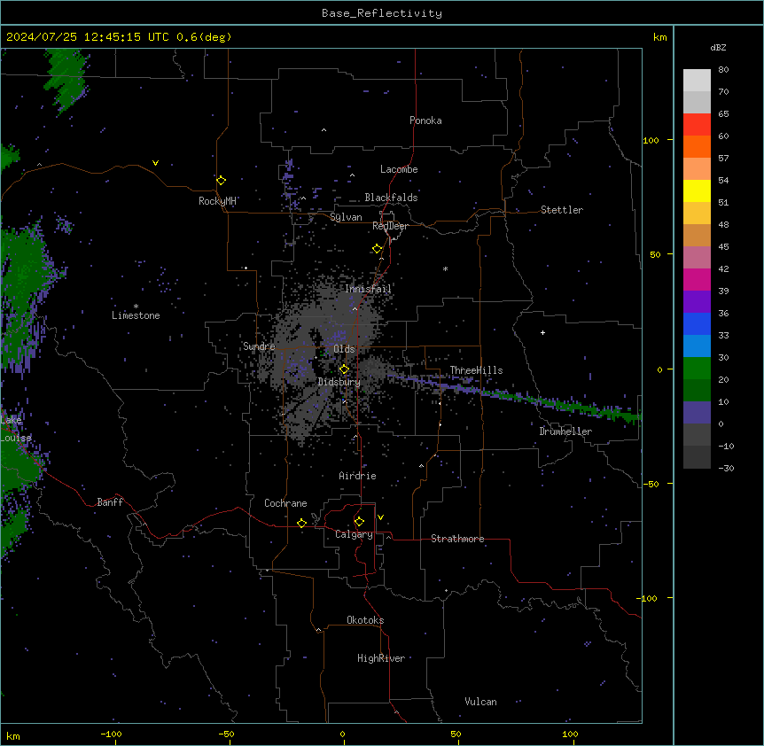Click the slate 10–0 dBZ legend swatch
The width and height of the screenshot is (764, 746).
(697, 413)
